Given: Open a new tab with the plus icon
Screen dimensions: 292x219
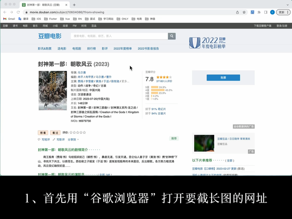Looking at the screenshot, I should [74, 5].
